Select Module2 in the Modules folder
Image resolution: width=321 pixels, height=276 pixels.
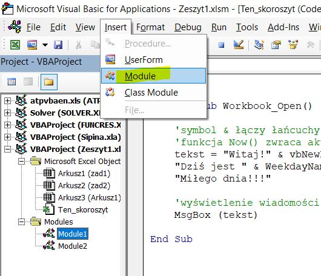73,246
